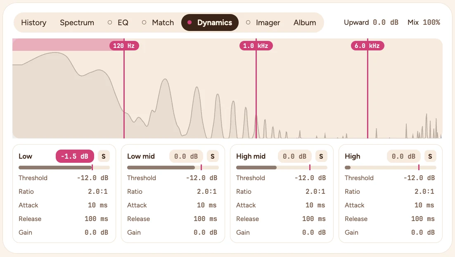Click the High mid band 0.0 dB badge
455x257 pixels.
[x=294, y=156]
